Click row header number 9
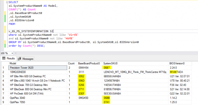 click(x=5, y=102)
